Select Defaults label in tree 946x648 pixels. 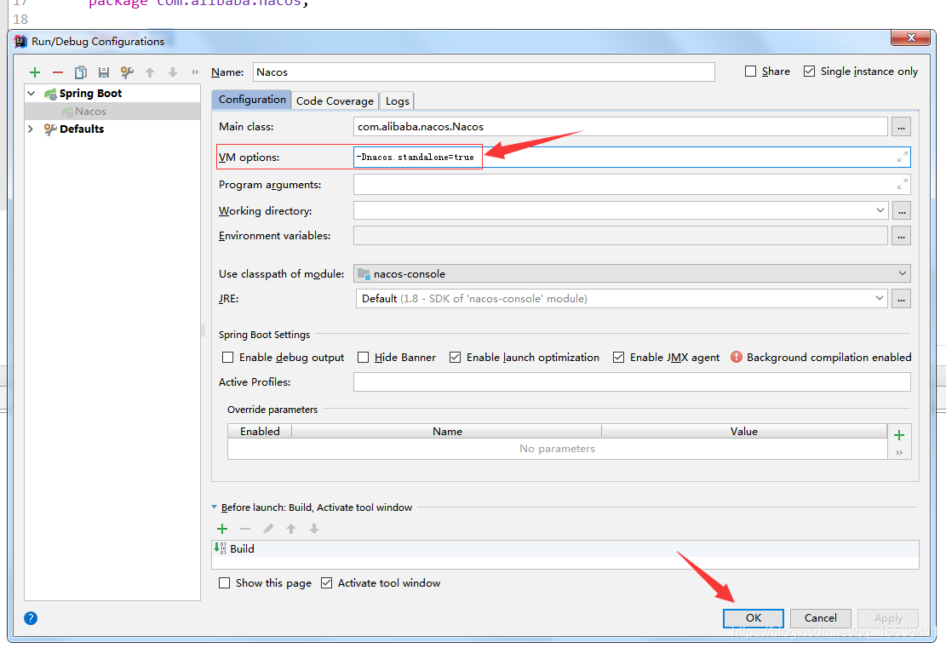pos(82,129)
